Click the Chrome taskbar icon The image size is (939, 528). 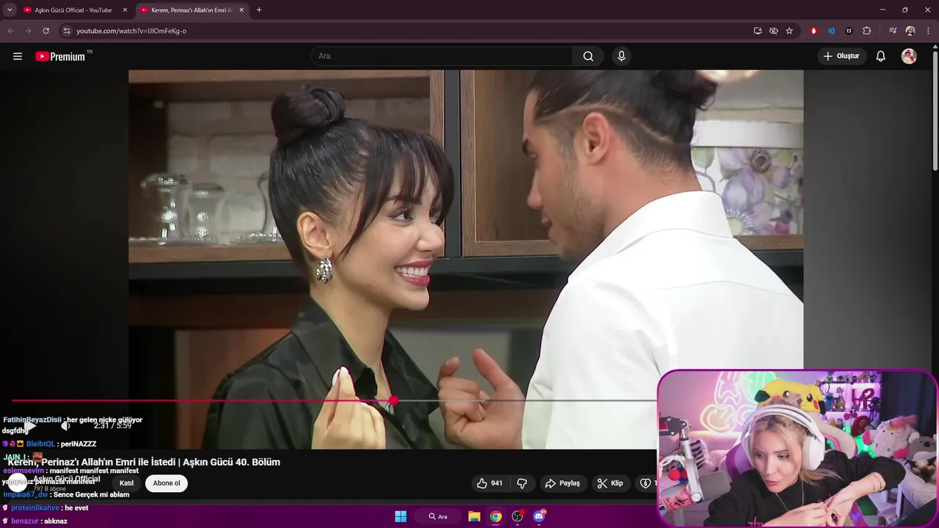pos(496,516)
